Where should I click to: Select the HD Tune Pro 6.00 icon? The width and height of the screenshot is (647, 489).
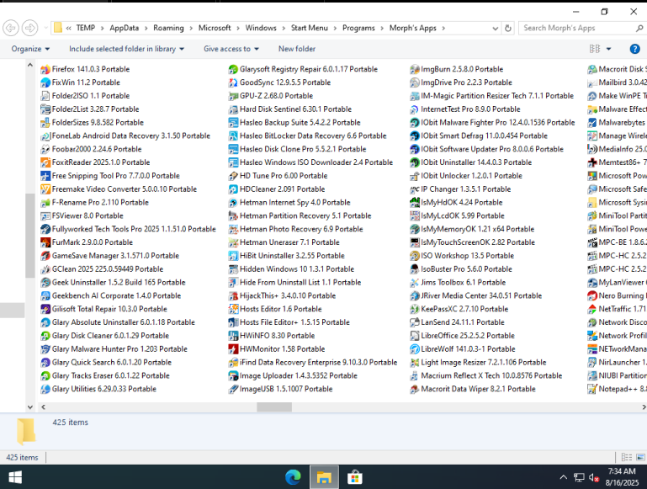[233, 176]
